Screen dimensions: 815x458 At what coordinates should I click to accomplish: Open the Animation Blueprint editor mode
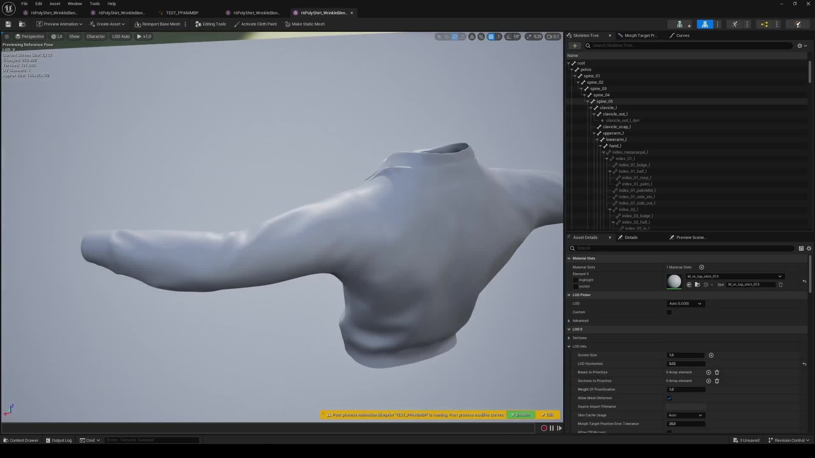(x=764, y=24)
